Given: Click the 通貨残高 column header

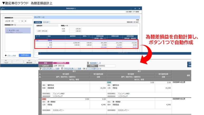Looking at the screenshot, I should [x=72, y=36].
